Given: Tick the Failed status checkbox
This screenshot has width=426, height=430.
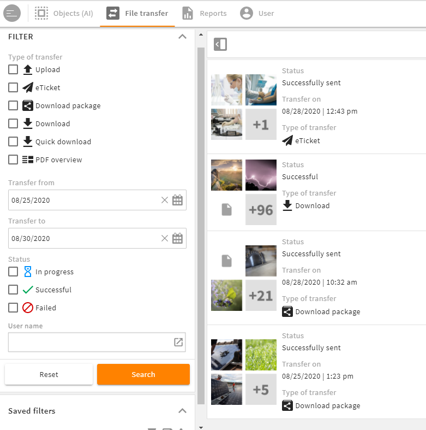Looking at the screenshot, I should coord(13,308).
